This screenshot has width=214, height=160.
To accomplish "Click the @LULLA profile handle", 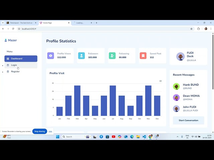I will [x=191, y=60].
